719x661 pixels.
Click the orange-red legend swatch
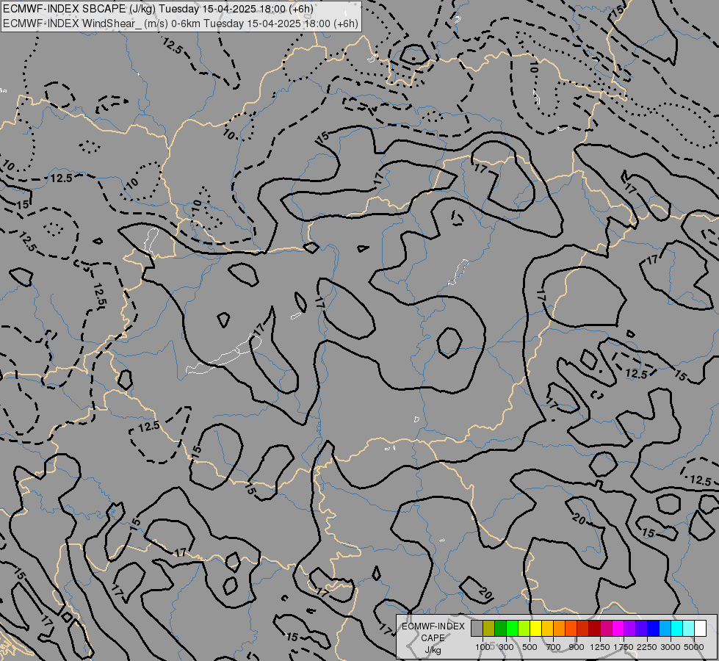click(x=571, y=629)
